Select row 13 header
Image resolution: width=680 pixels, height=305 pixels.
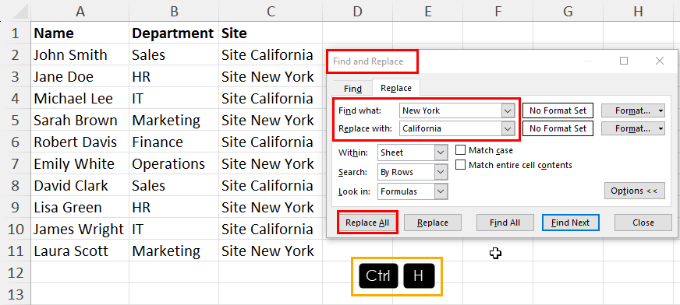(15, 294)
